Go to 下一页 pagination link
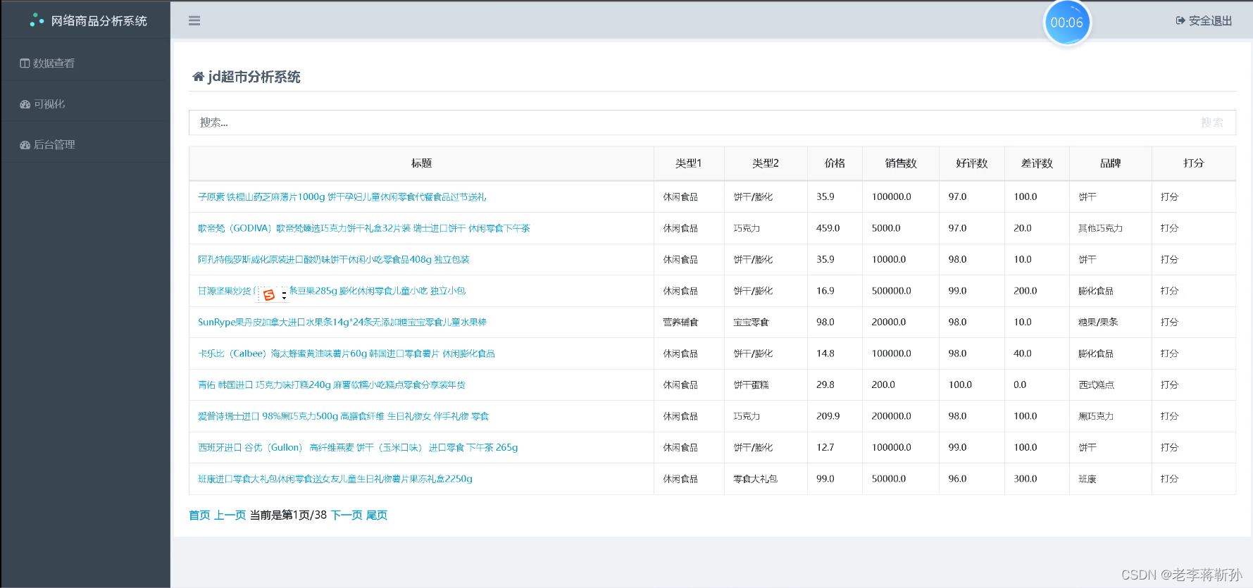1253x588 pixels. pyautogui.click(x=347, y=515)
